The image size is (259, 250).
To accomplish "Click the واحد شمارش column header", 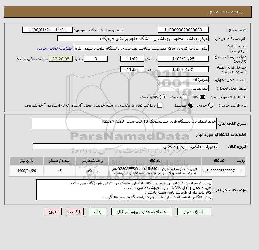I will [x=92, y=161].
